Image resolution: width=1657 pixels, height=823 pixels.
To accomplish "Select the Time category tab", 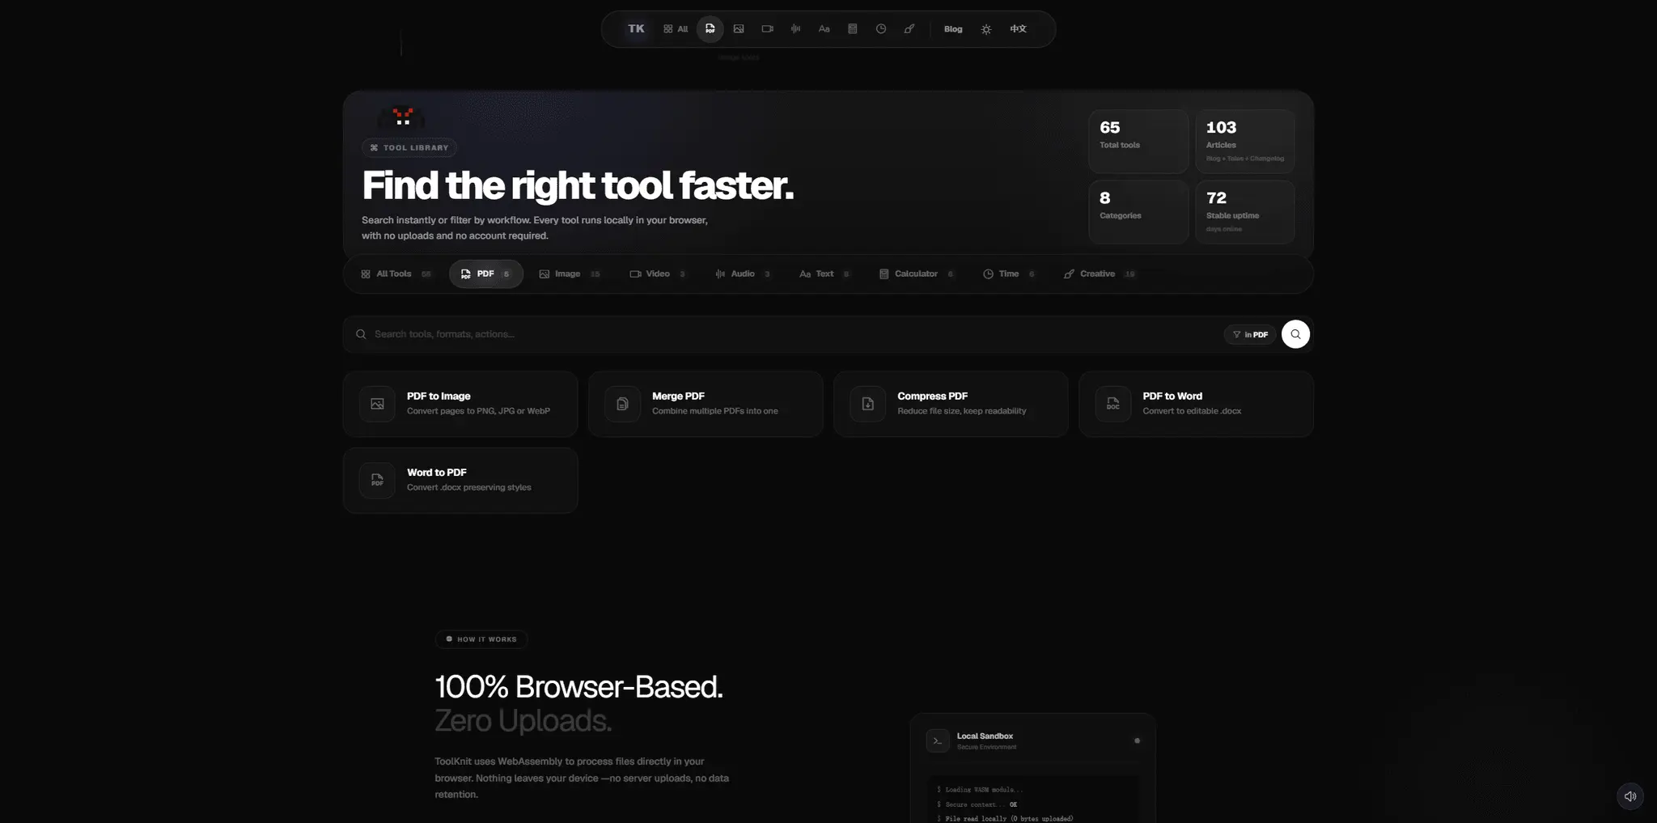I will pos(1009,274).
